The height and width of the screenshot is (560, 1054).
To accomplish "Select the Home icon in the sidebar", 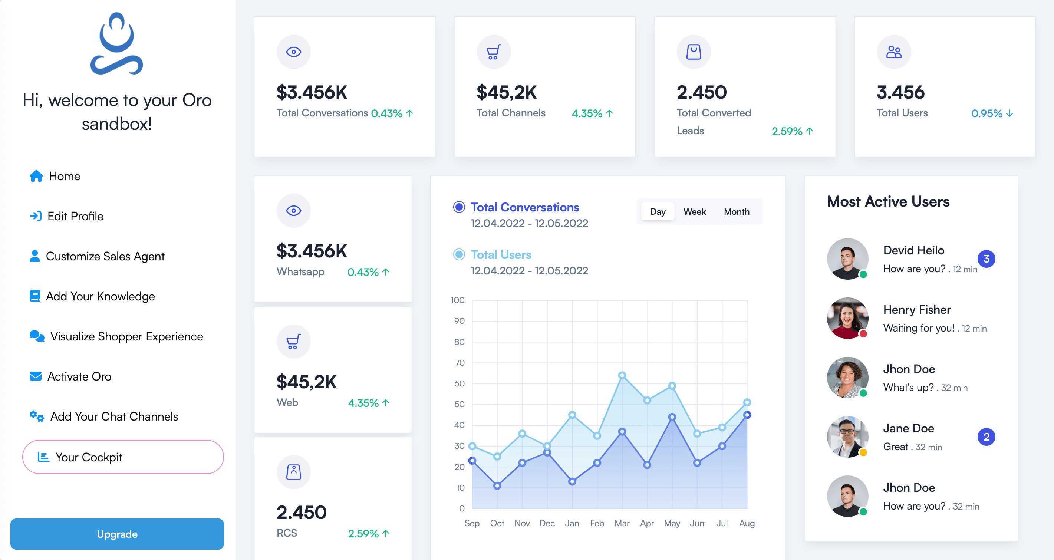I will pos(36,176).
